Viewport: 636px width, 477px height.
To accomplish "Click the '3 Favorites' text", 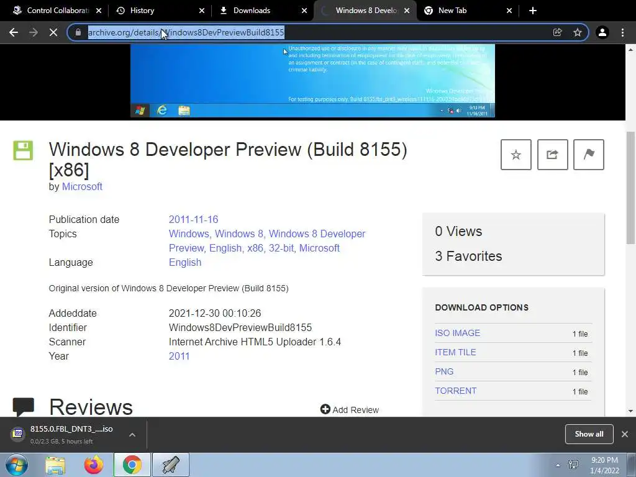I will point(468,256).
